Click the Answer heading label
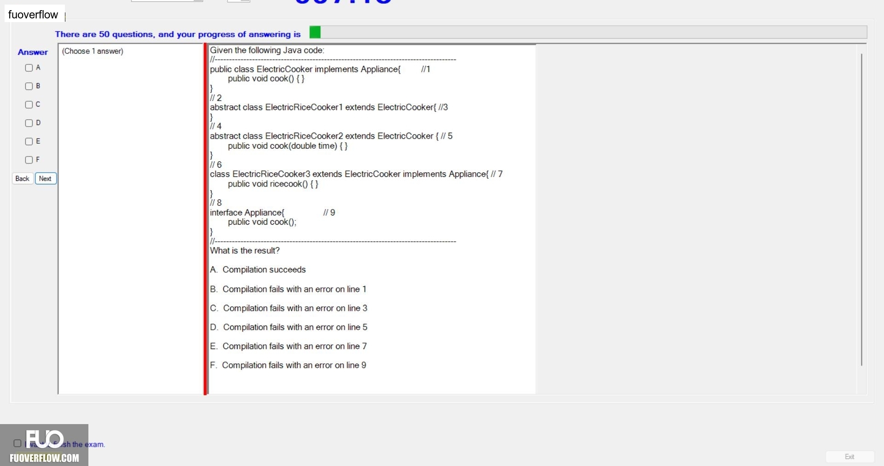The image size is (884, 466). pos(33,52)
